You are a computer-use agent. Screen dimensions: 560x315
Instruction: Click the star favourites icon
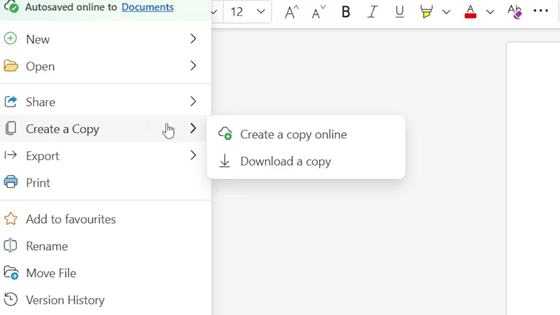tap(11, 219)
